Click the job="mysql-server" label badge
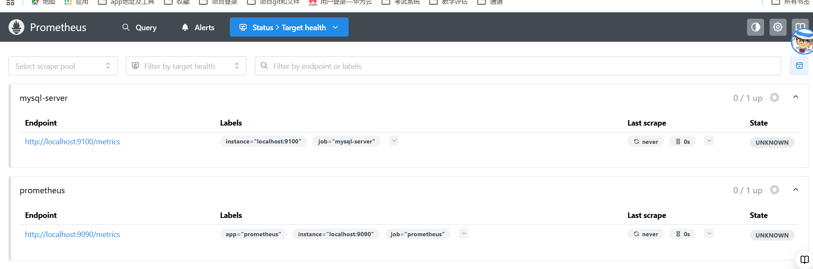The image size is (813, 269). (346, 141)
